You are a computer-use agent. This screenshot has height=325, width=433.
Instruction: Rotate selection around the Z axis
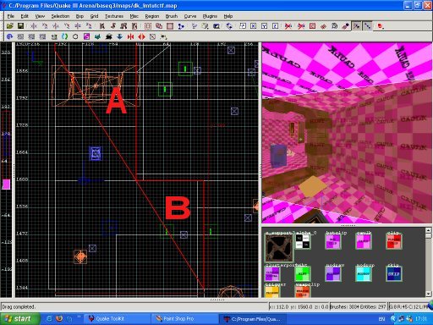(89, 26)
